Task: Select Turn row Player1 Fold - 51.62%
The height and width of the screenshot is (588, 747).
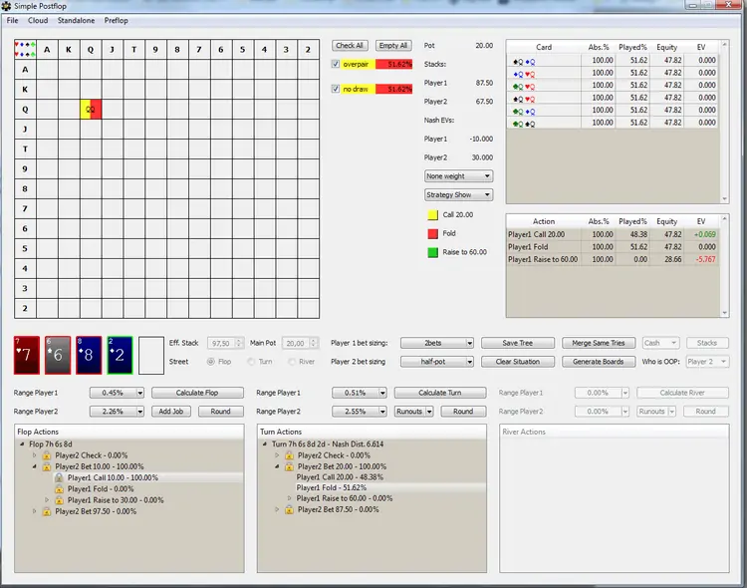Action: [331, 487]
